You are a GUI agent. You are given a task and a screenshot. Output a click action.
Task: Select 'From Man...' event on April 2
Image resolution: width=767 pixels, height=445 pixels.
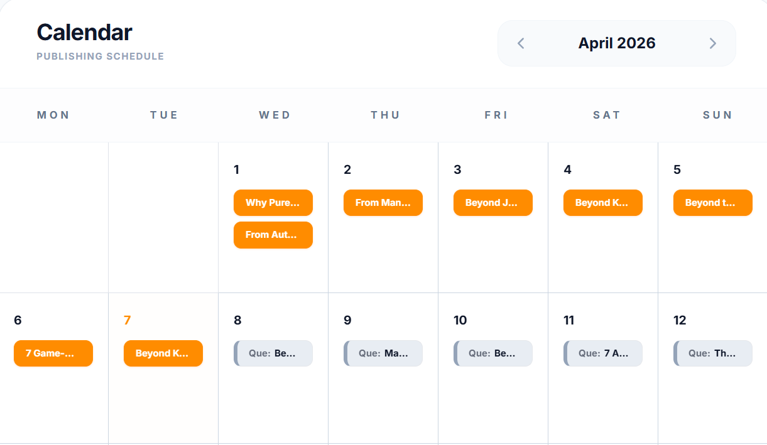(383, 203)
